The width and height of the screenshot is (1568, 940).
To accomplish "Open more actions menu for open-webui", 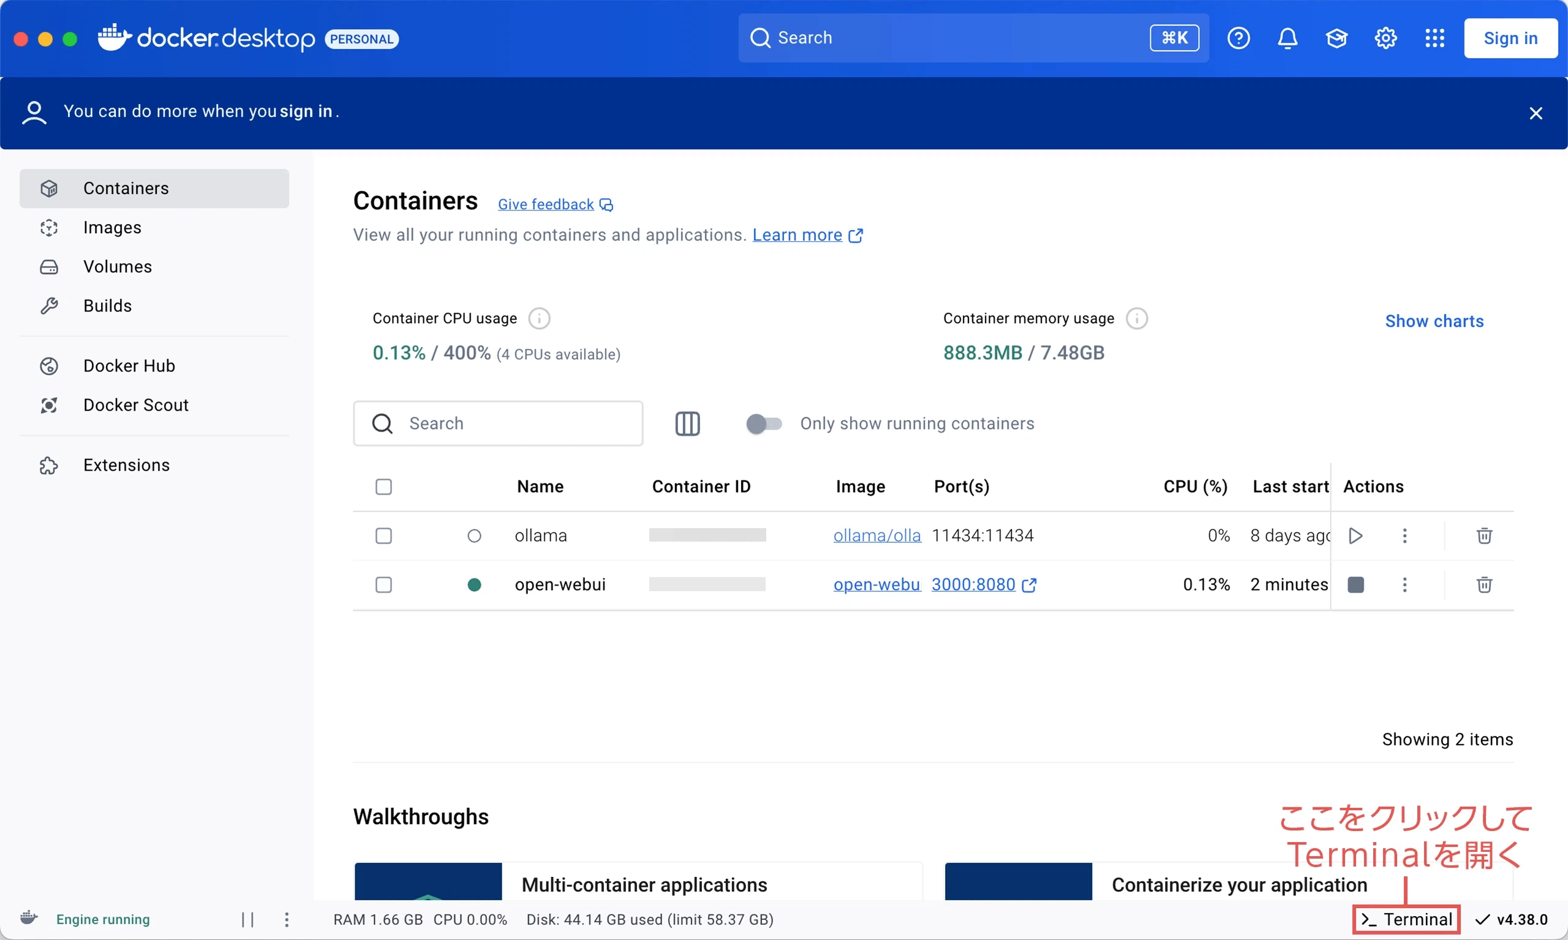I will [1404, 584].
